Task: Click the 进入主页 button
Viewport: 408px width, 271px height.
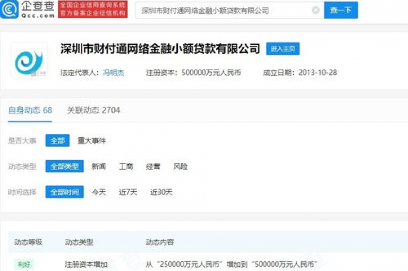Action: 283,49
